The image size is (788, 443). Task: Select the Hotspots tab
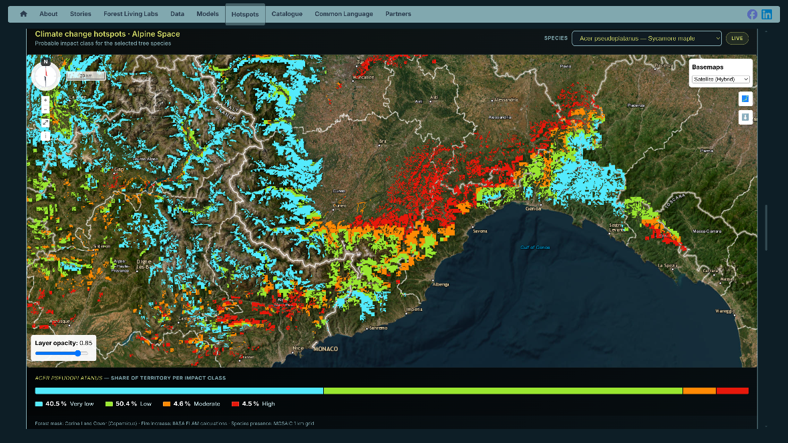coord(245,14)
